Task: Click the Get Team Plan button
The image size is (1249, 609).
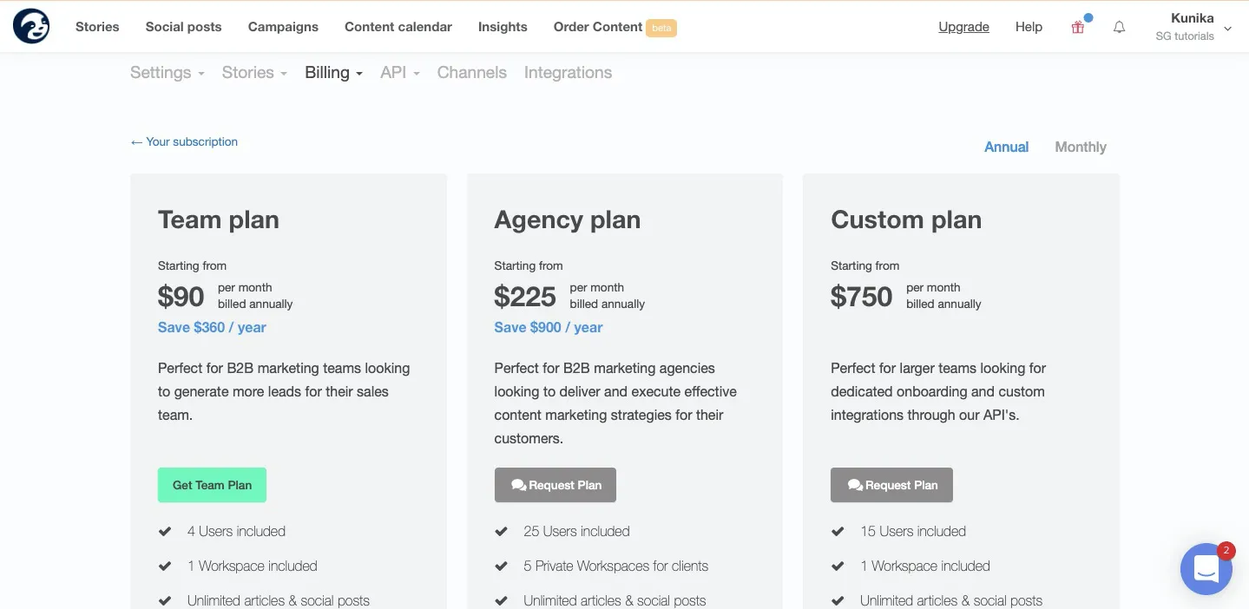Action: tap(212, 485)
